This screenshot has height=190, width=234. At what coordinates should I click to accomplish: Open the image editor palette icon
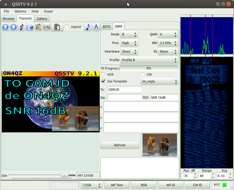tap(38, 27)
